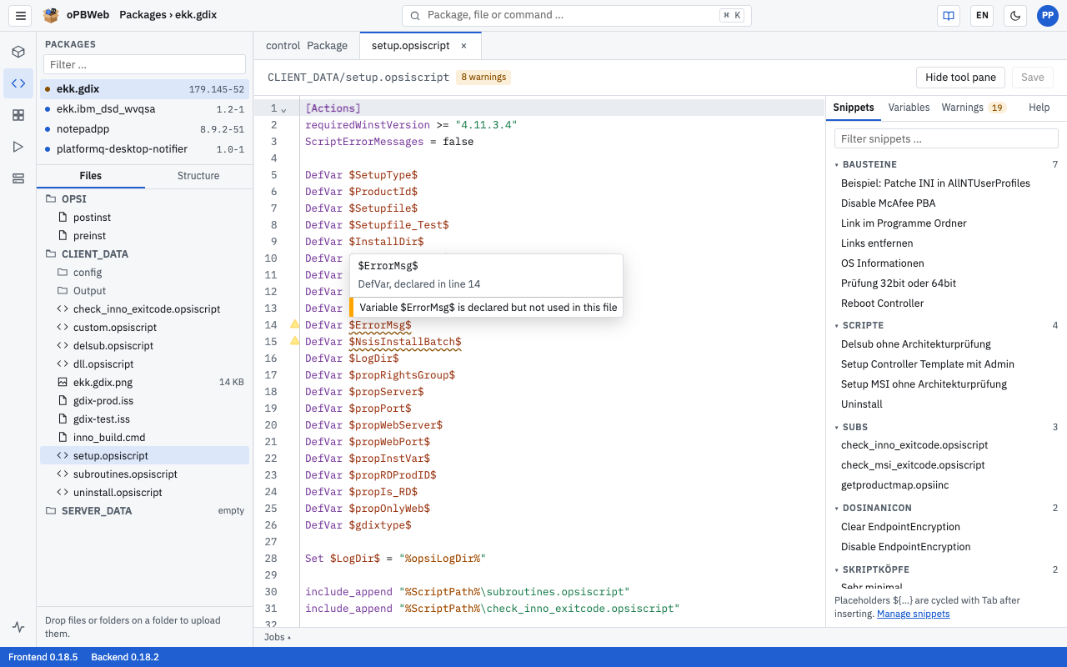Image resolution: width=1067 pixels, height=667 pixels.
Task: Open the server stack sidebar icon
Action: click(x=18, y=178)
